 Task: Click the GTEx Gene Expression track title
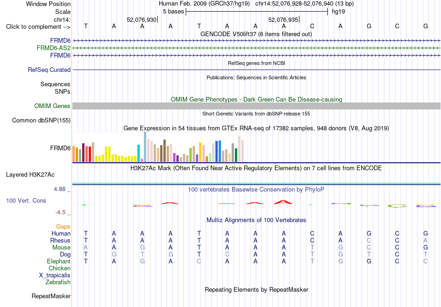(x=256, y=128)
